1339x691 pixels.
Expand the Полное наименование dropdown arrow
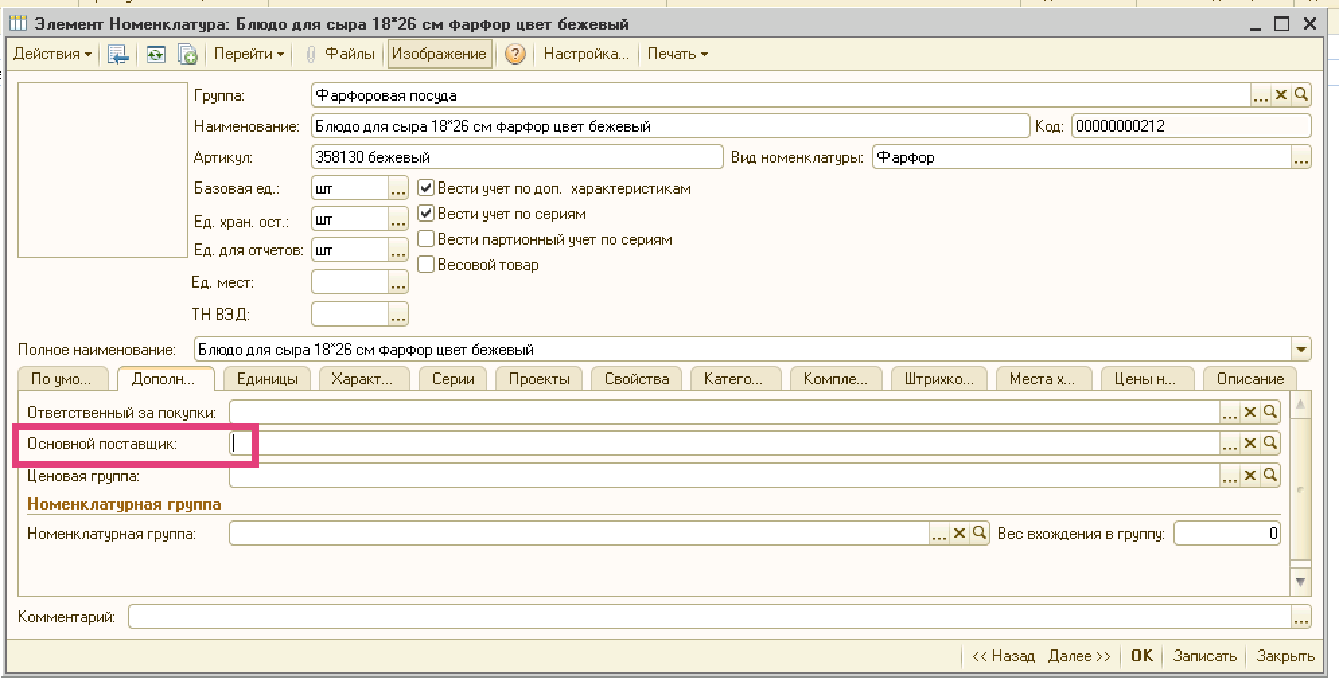point(1301,350)
